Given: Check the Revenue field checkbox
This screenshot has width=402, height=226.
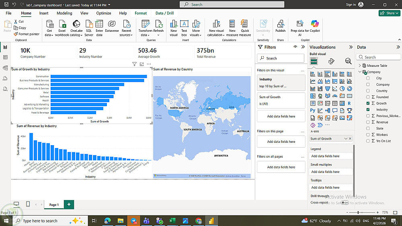Looking at the screenshot, I should click(368, 122).
